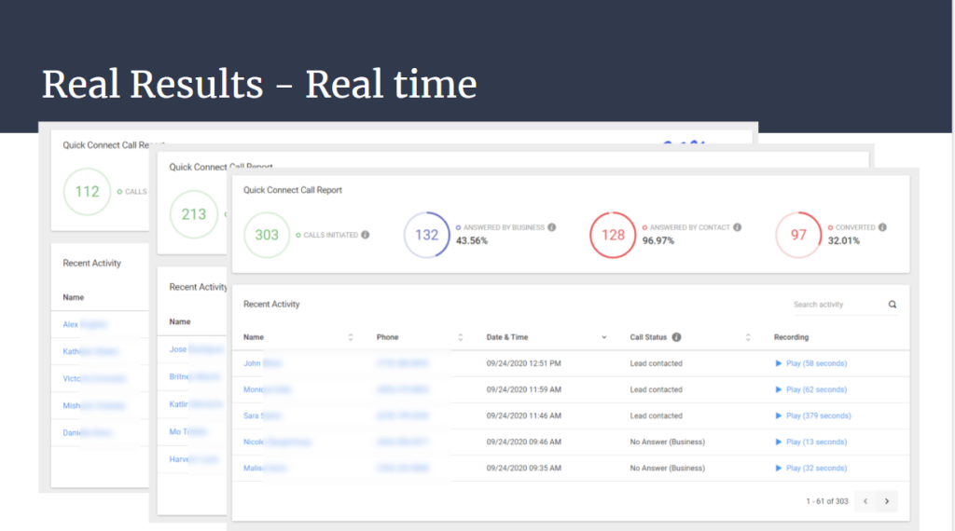955x531 pixels.
Task: Click the 97 converted progress circle
Action: 798,235
